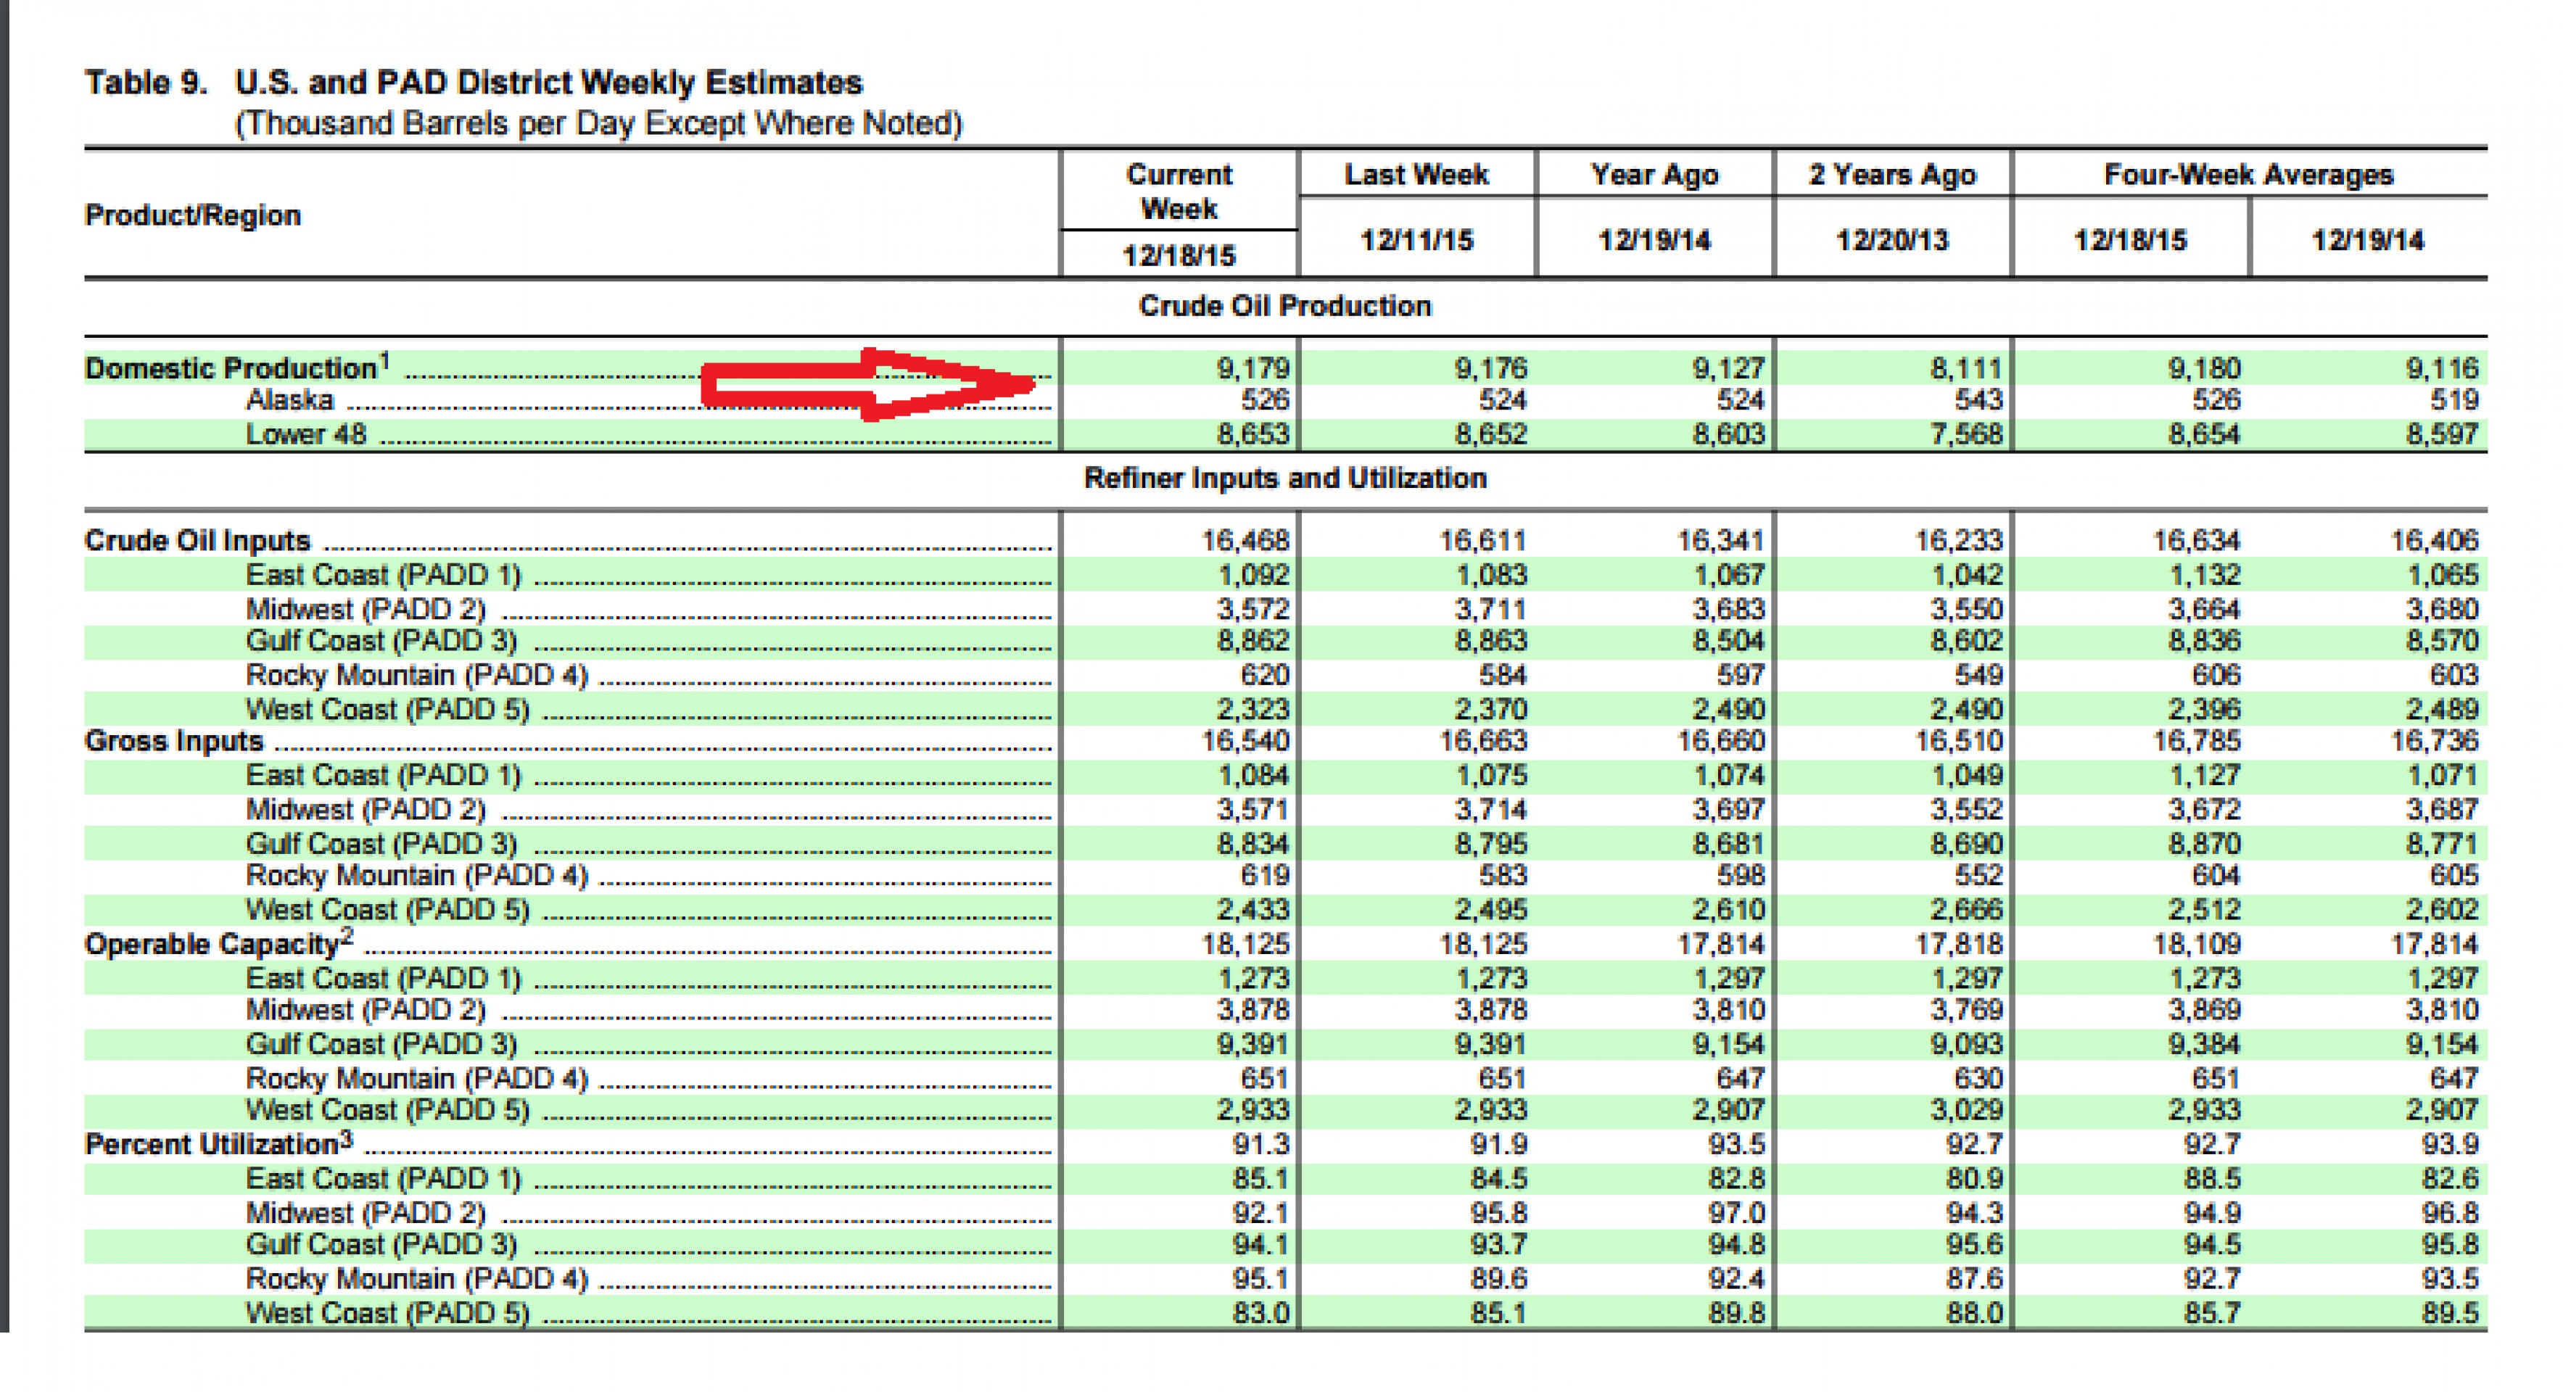Click the Alaska row label
Screen dimensions: 2563x1392
click(289, 401)
